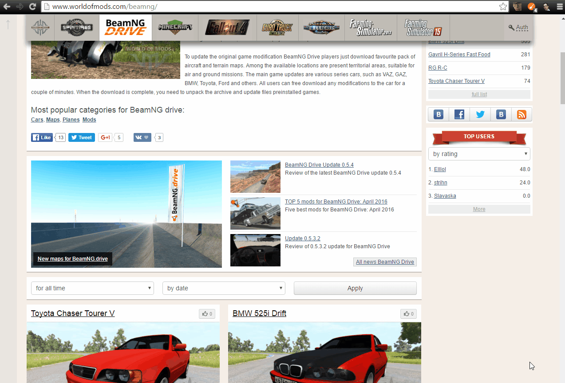Click the Twitter Tweet button
This screenshot has height=383, width=565.
(x=81, y=137)
